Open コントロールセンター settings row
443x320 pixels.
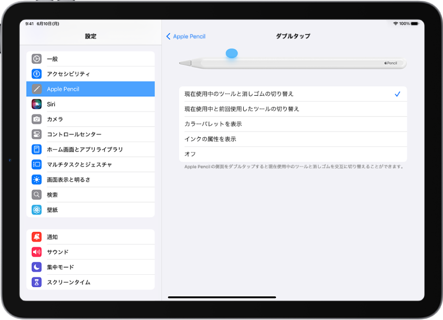coord(91,135)
